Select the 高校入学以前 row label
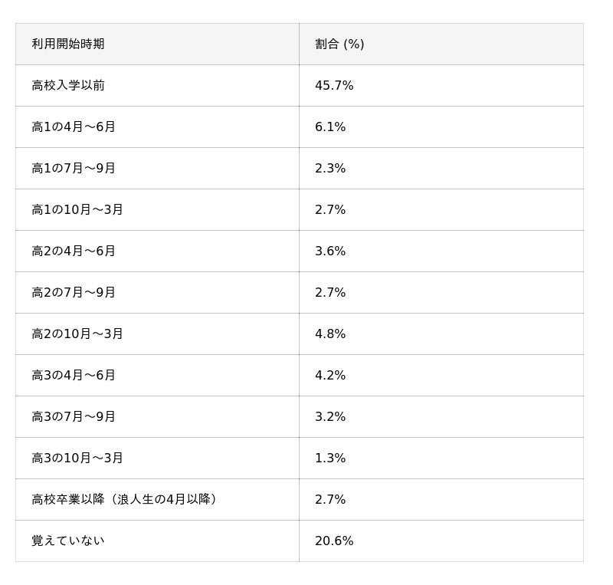 (68, 86)
